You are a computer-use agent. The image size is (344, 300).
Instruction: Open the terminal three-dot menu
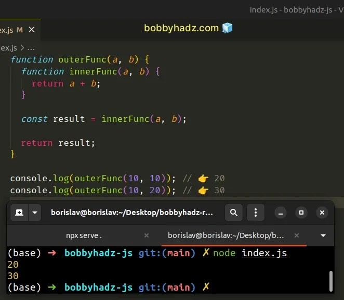[255, 213]
